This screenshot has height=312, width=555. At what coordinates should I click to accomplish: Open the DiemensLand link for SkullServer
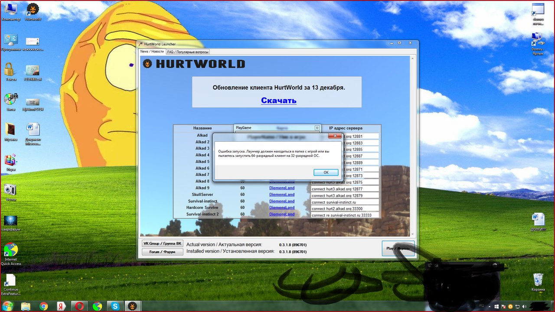[282, 195]
